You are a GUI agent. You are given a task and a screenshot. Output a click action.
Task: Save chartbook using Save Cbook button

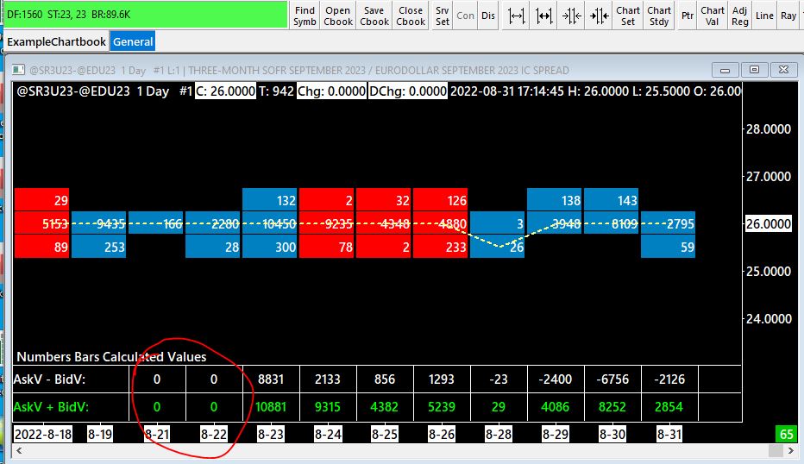374,16
